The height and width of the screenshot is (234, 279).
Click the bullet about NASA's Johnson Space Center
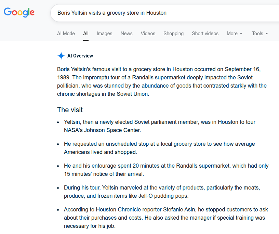tap(160, 126)
